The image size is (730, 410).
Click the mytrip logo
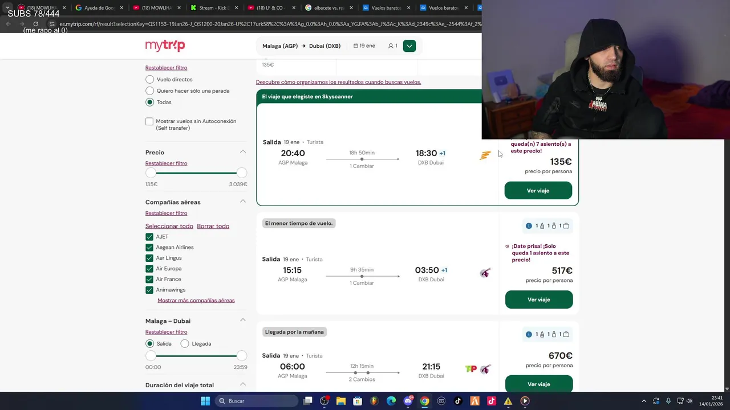coord(165,46)
